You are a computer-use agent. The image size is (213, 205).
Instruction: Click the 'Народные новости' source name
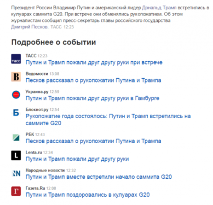tap(45, 170)
